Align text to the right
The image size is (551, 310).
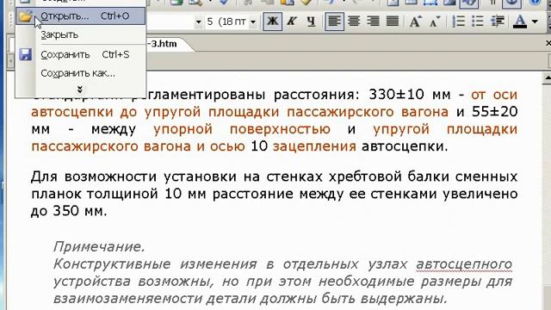click(373, 22)
